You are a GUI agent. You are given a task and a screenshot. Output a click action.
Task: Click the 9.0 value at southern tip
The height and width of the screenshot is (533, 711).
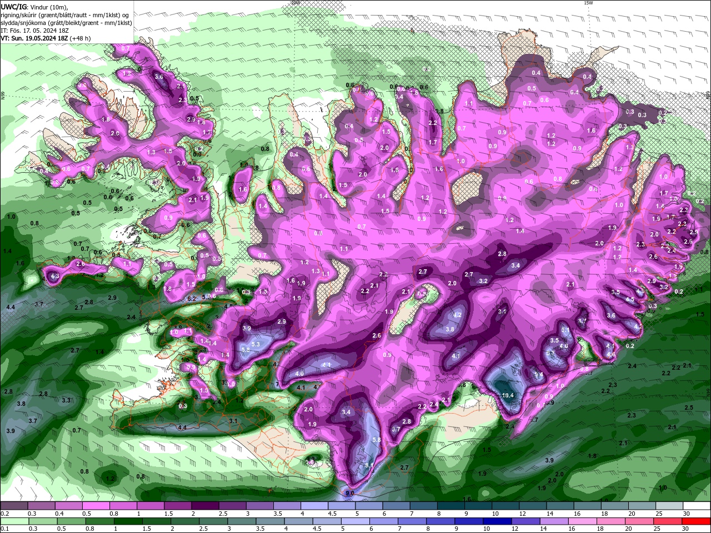pos(349,493)
